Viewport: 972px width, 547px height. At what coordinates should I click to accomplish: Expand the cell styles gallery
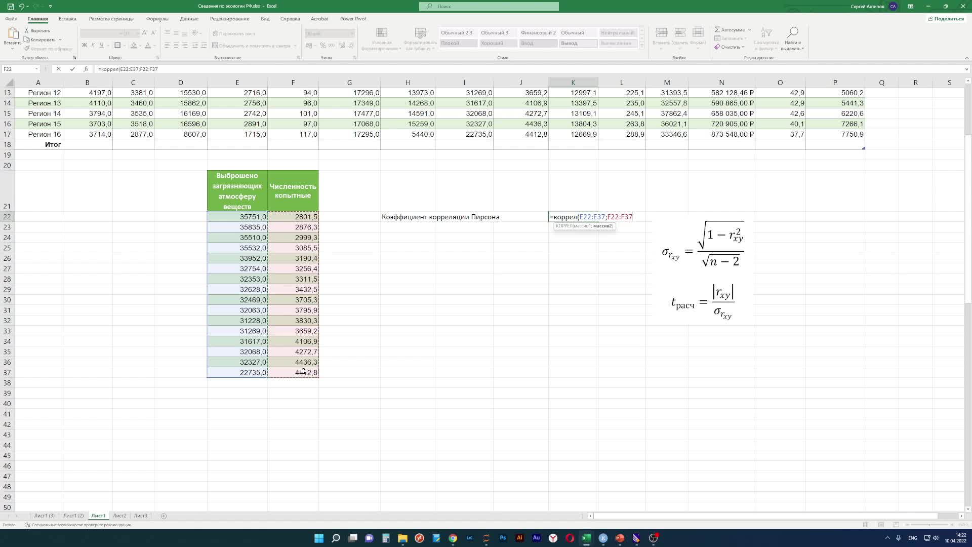coord(641,46)
